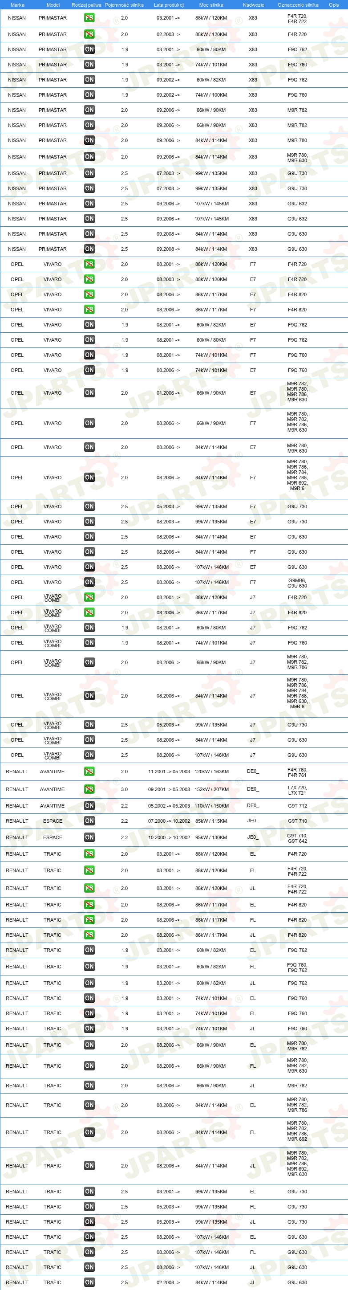
Task: Select the 95kW / 130KM power cell
Action: pyautogui.click(x=211, y=837)
